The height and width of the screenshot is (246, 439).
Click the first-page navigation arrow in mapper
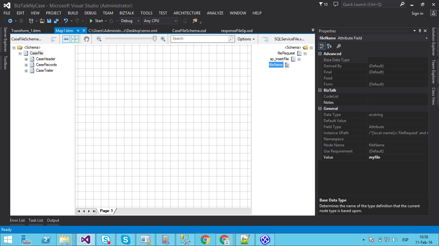pos(79,211)
